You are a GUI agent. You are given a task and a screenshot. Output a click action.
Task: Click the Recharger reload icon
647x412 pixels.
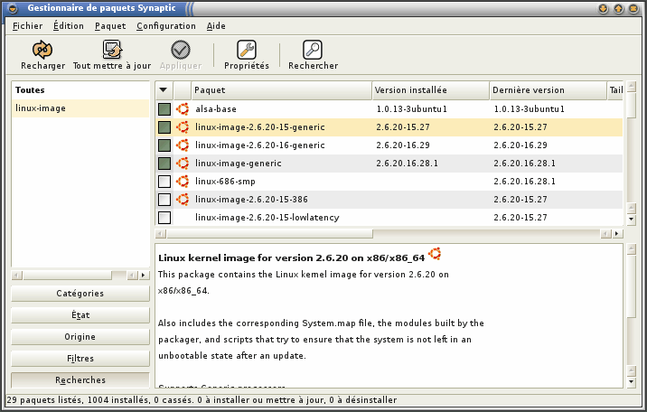[42, 50]
